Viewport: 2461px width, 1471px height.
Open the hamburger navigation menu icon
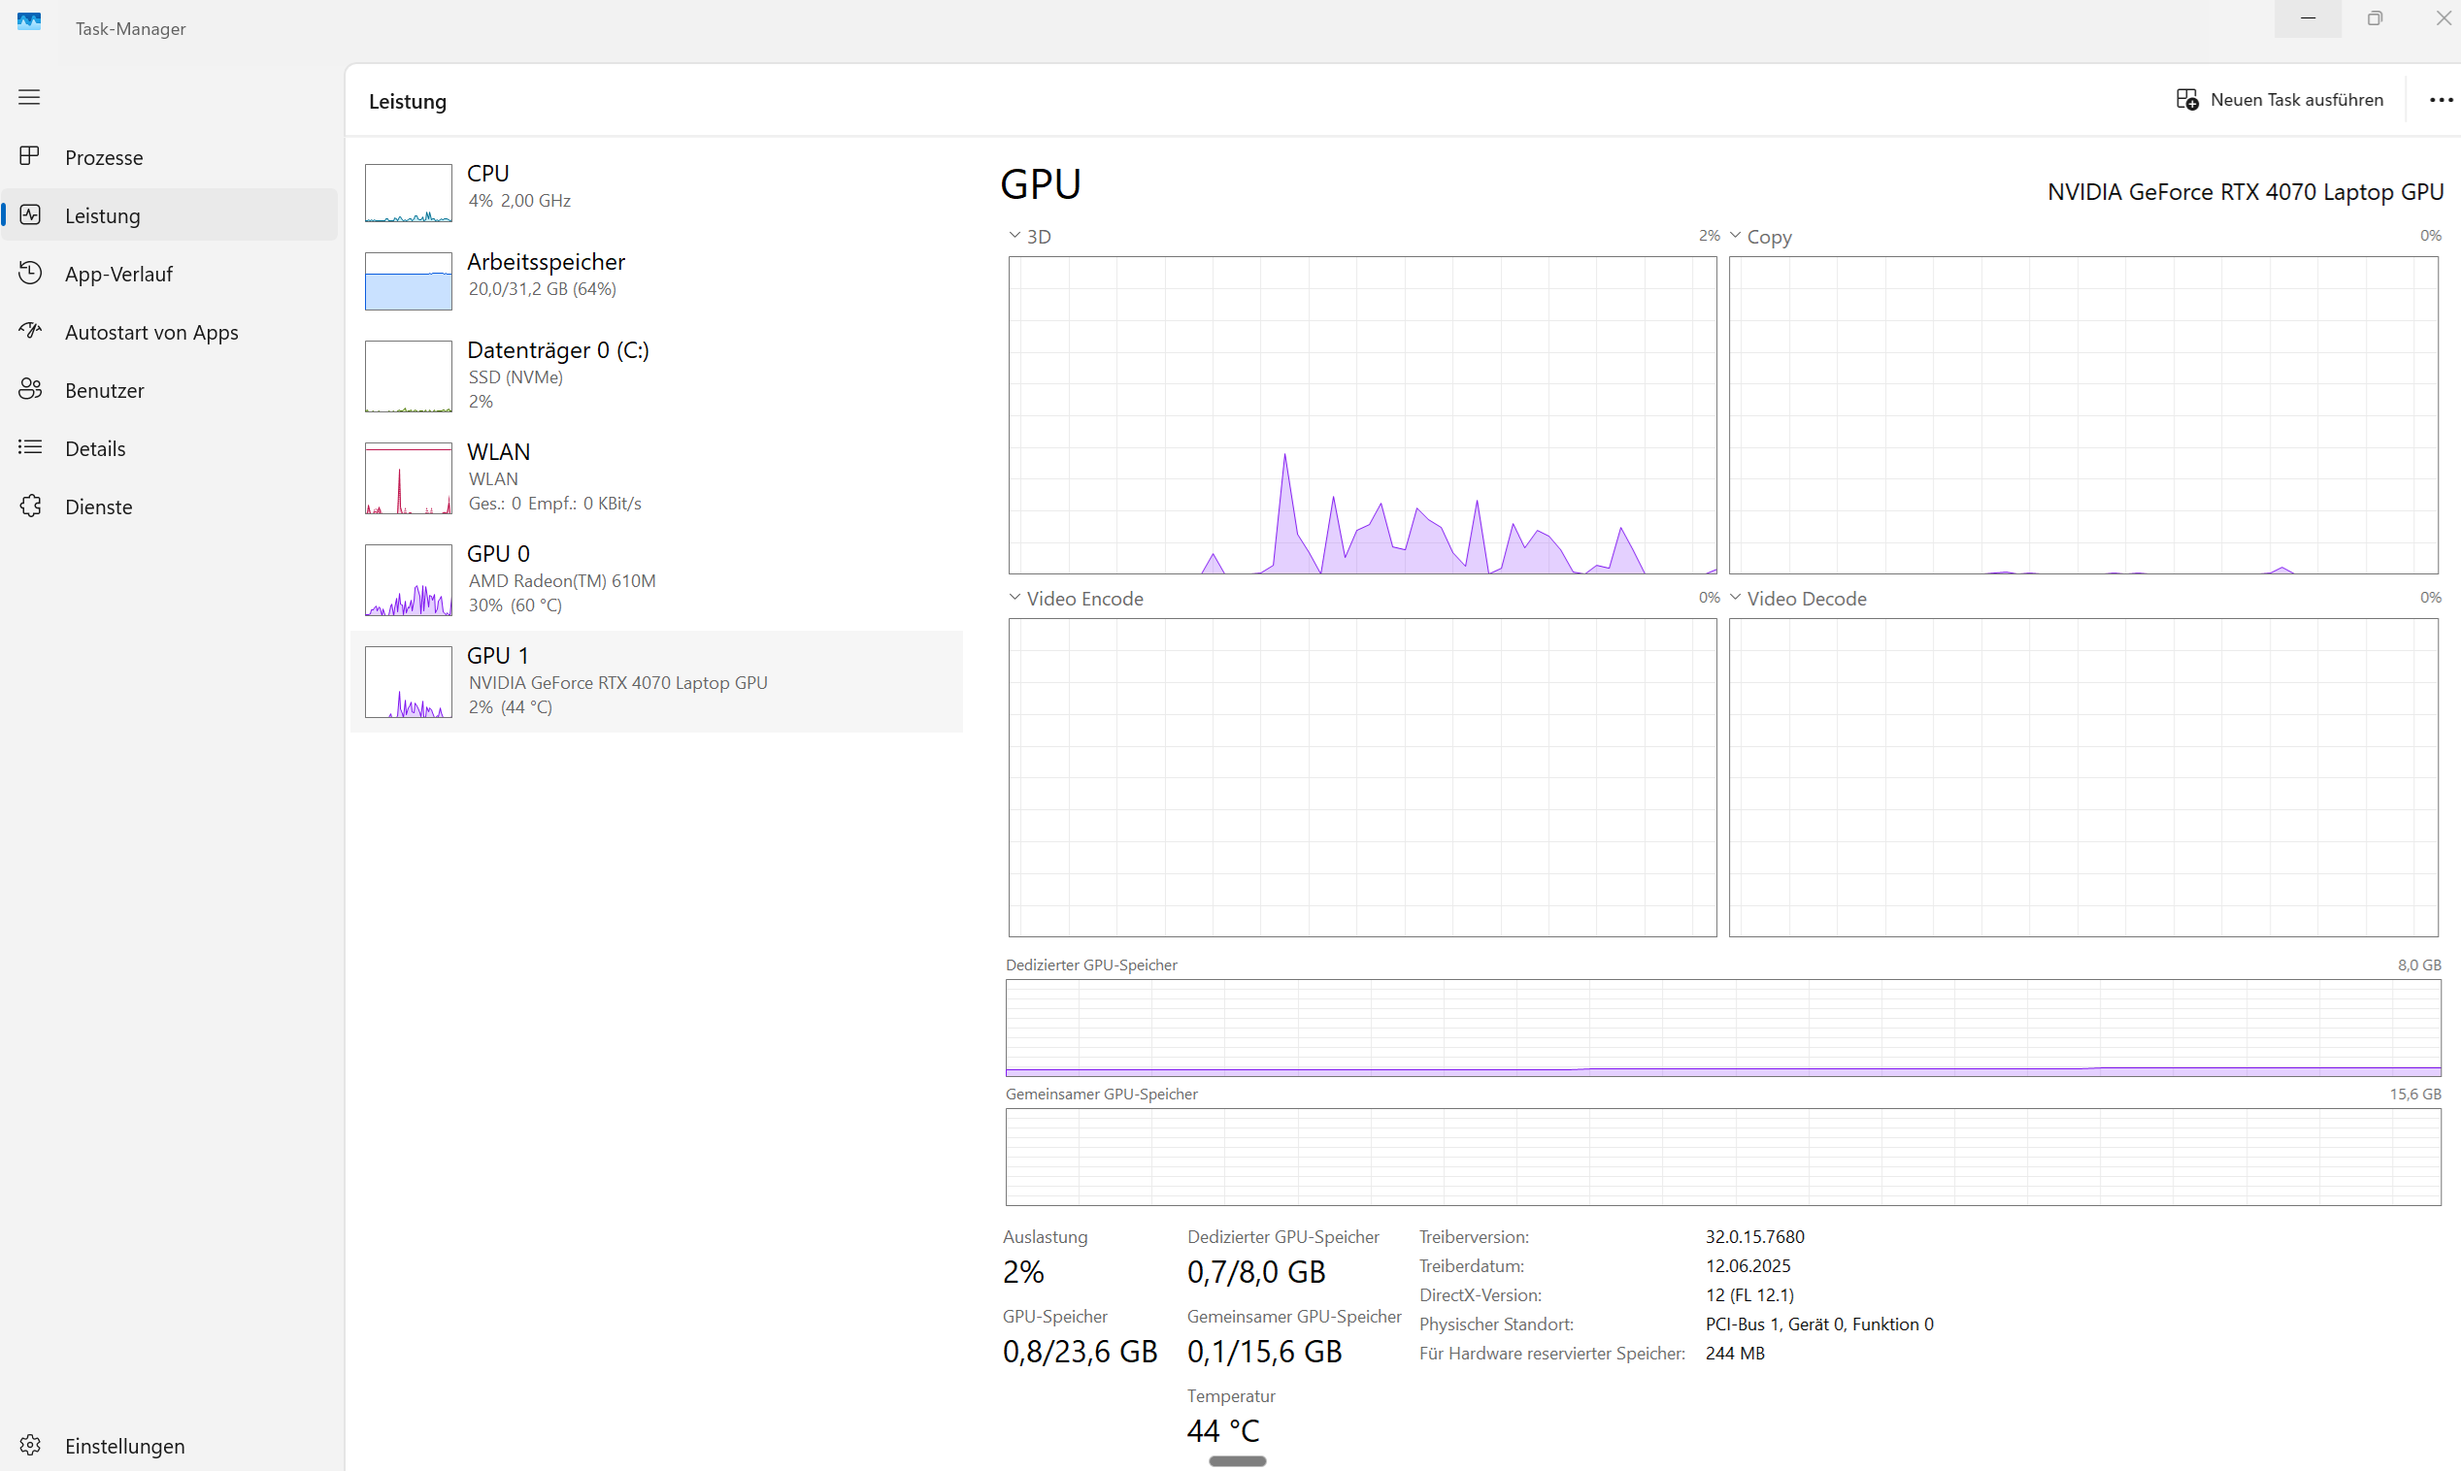(x=30, y=97)
